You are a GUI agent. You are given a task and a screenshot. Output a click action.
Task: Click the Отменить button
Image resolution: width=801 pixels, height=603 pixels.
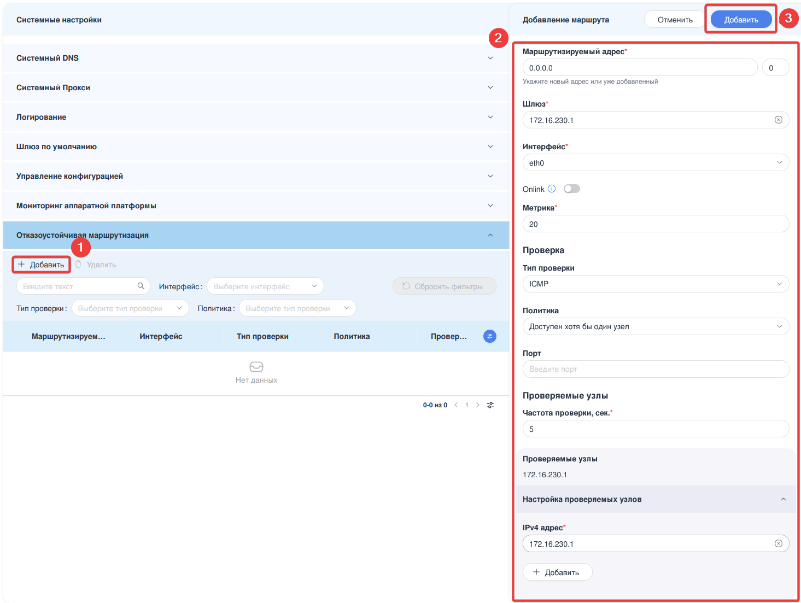tap(675, 20)
